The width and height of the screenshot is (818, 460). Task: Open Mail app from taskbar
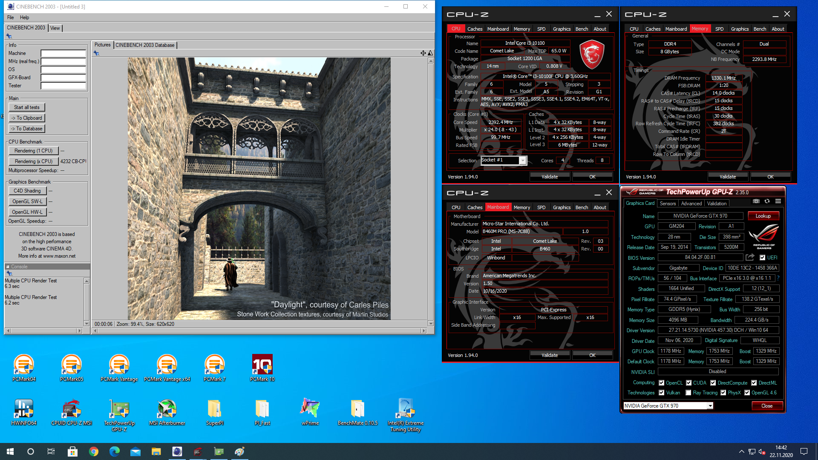pyautogui.click(x=135, y=451)
